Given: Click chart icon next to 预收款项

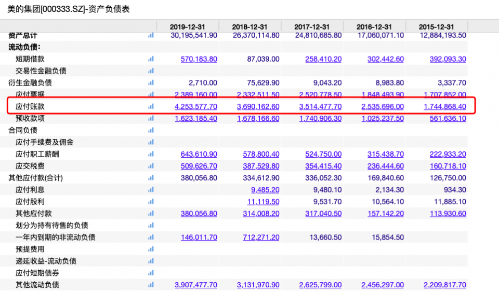Looking at the screenshot, I should point(151,118).
